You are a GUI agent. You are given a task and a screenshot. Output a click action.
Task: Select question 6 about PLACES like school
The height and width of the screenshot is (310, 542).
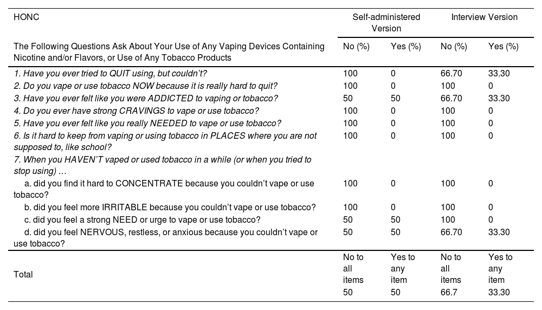pyautogui.click(x=165, y=141)
